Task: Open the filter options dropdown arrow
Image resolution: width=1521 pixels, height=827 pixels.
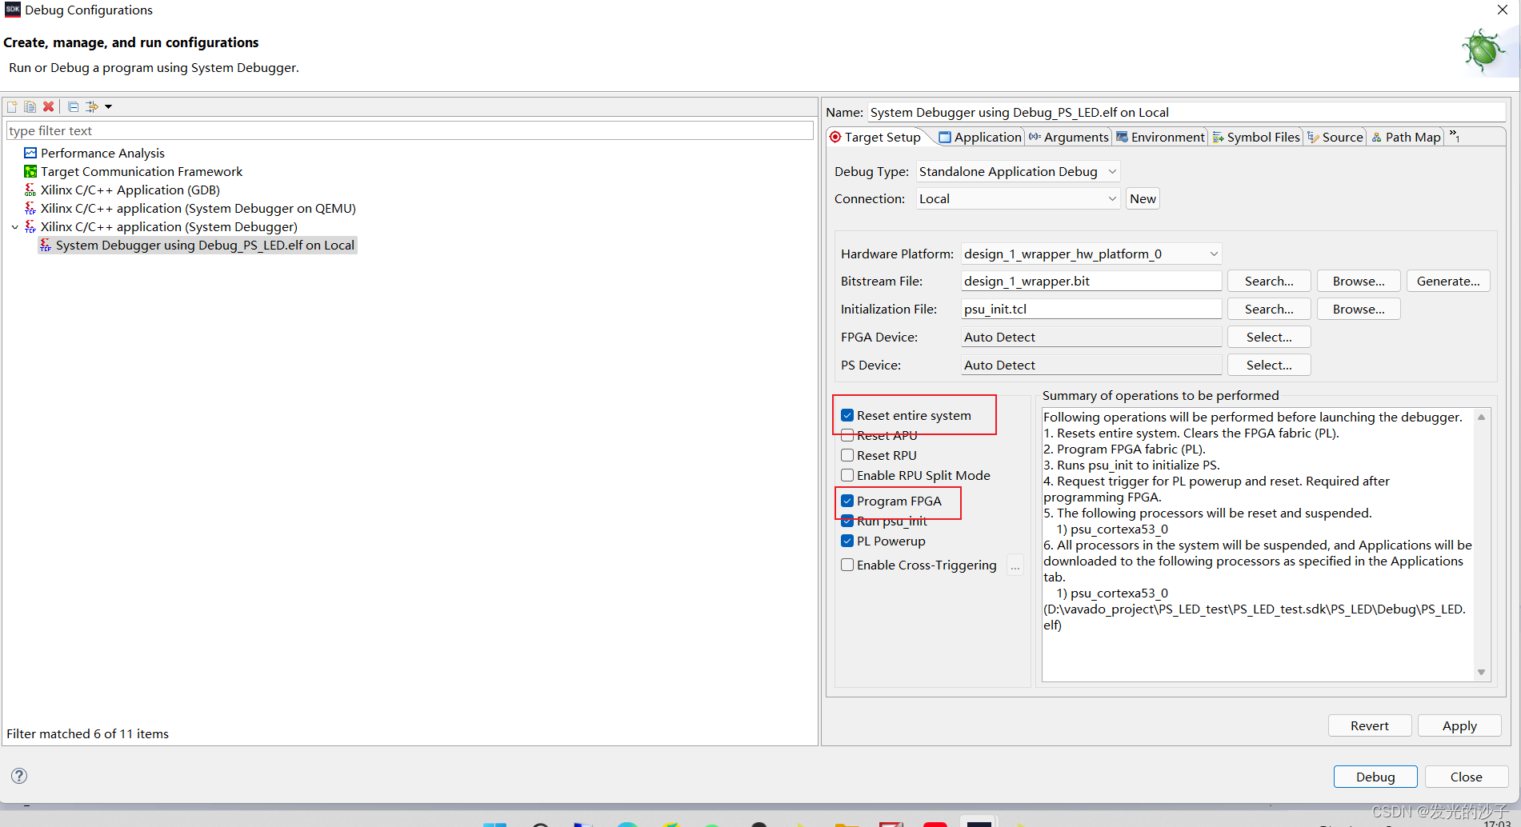Action: pyautogui.click(x=109, y=106)
